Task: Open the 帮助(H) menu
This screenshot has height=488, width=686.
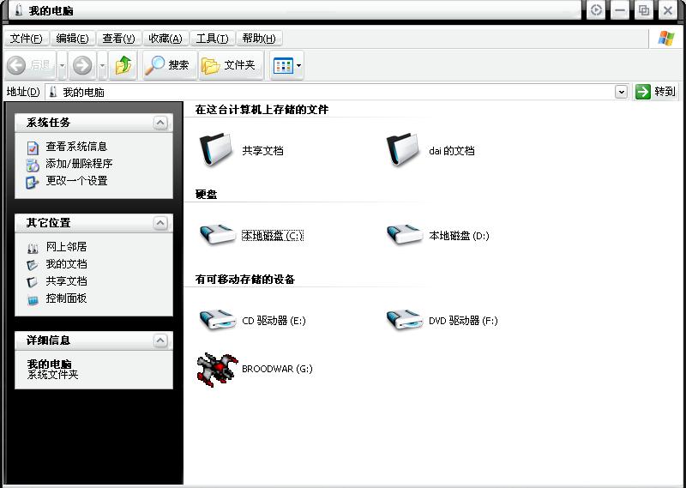Action: [x=259, y=39]
